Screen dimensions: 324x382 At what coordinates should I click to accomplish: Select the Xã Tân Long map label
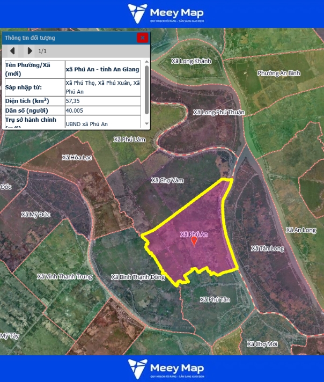click(268, 248)
